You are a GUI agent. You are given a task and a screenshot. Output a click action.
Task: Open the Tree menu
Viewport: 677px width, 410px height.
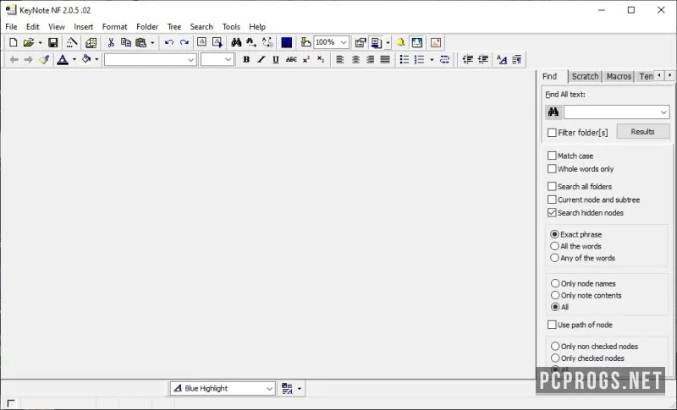[174, 27]
